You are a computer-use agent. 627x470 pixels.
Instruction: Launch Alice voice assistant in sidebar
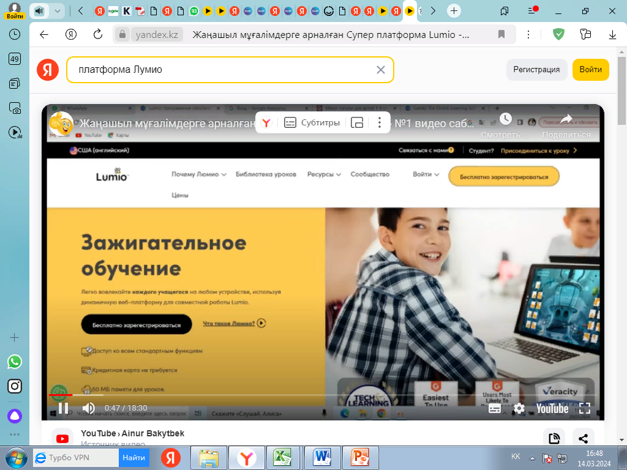click(x=15, y=416)
